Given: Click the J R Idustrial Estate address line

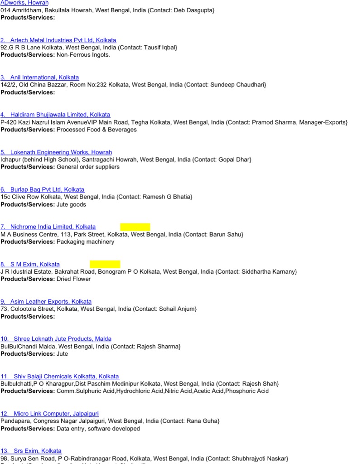Looking at the screenshot, I should coord(149,272).
